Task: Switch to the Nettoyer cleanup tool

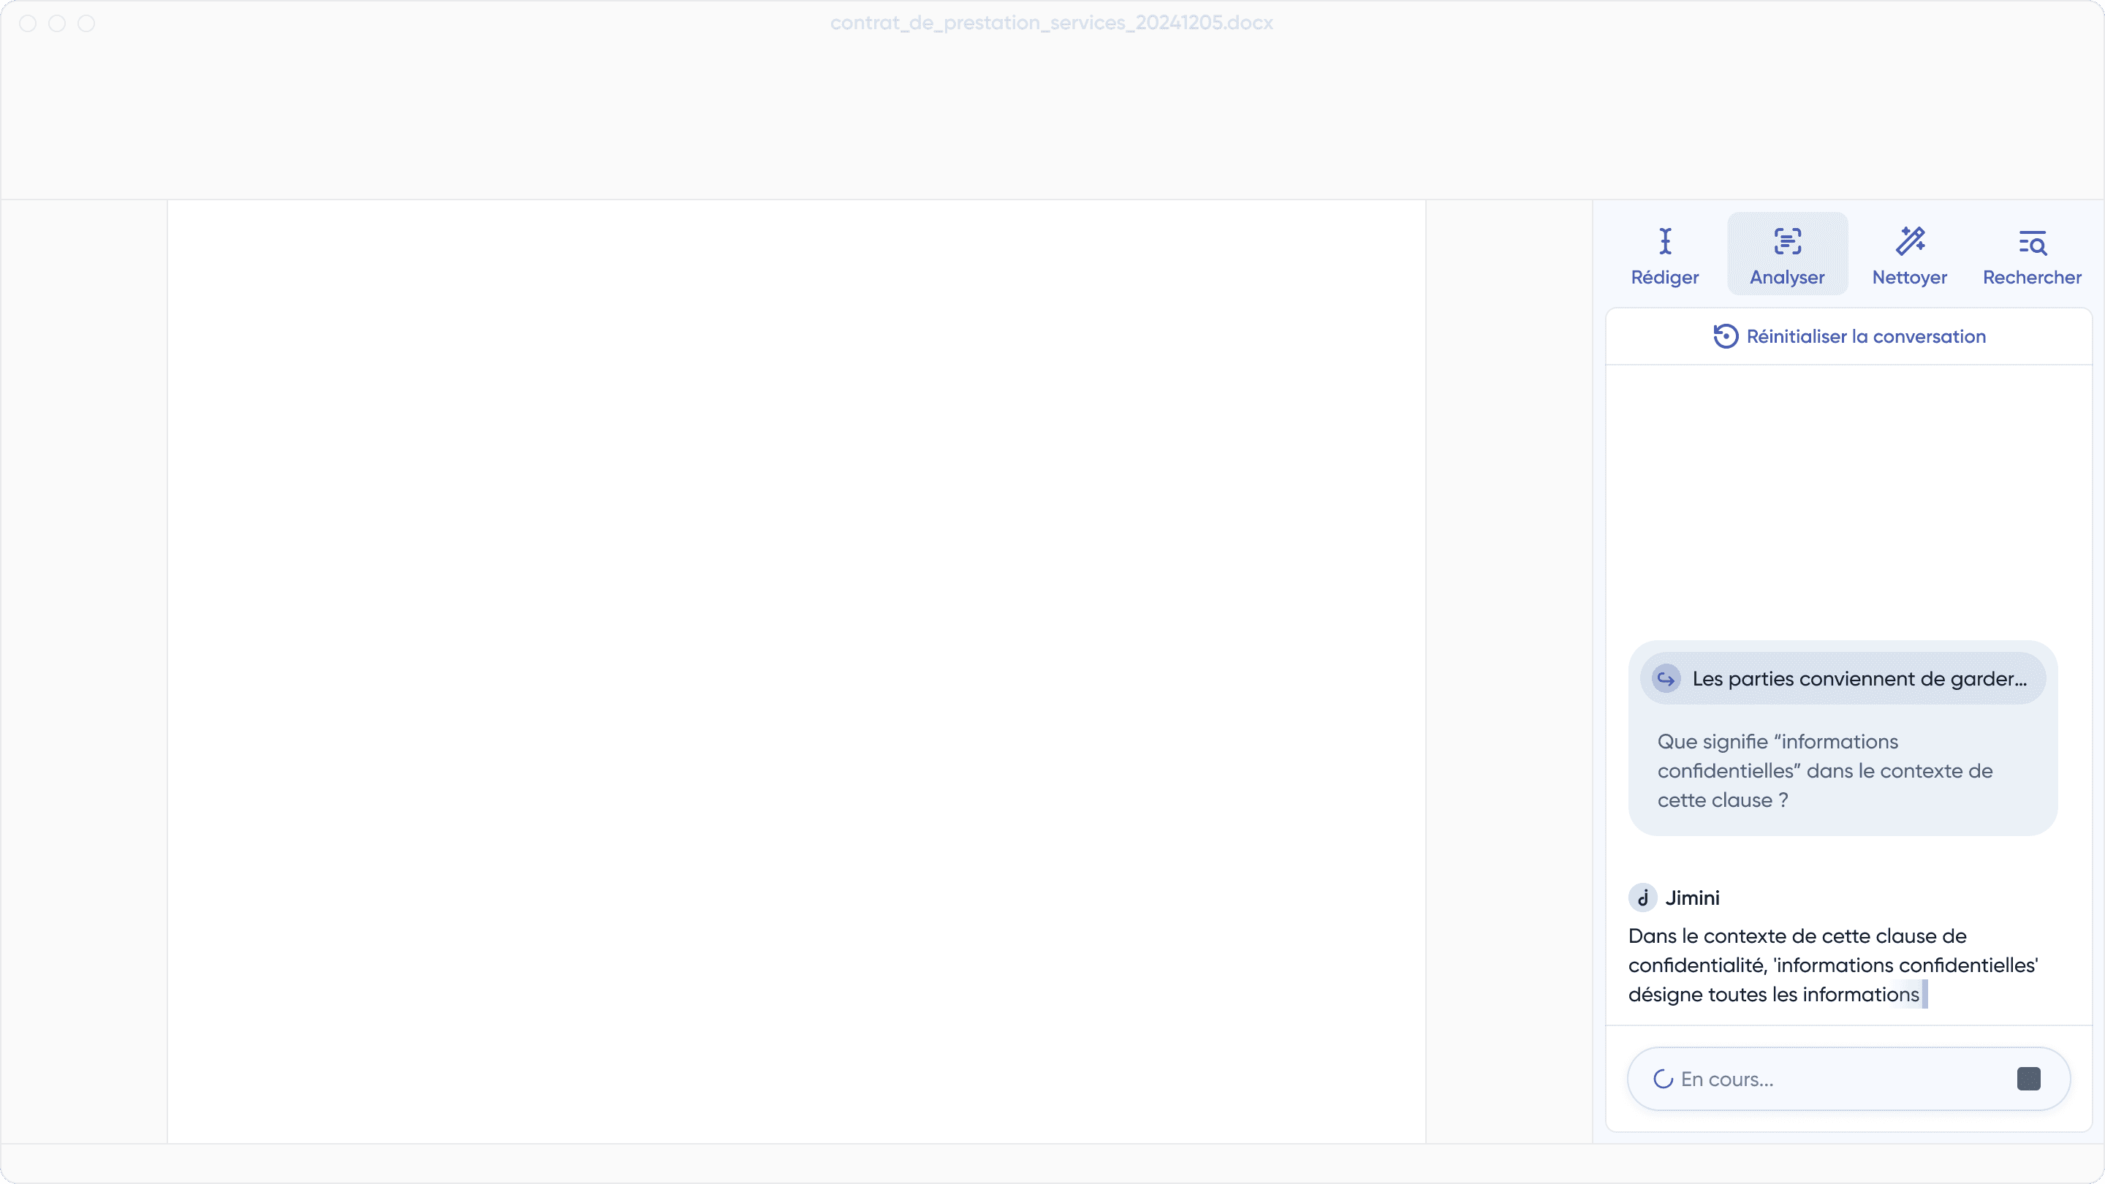Action: click(1910, 255)
